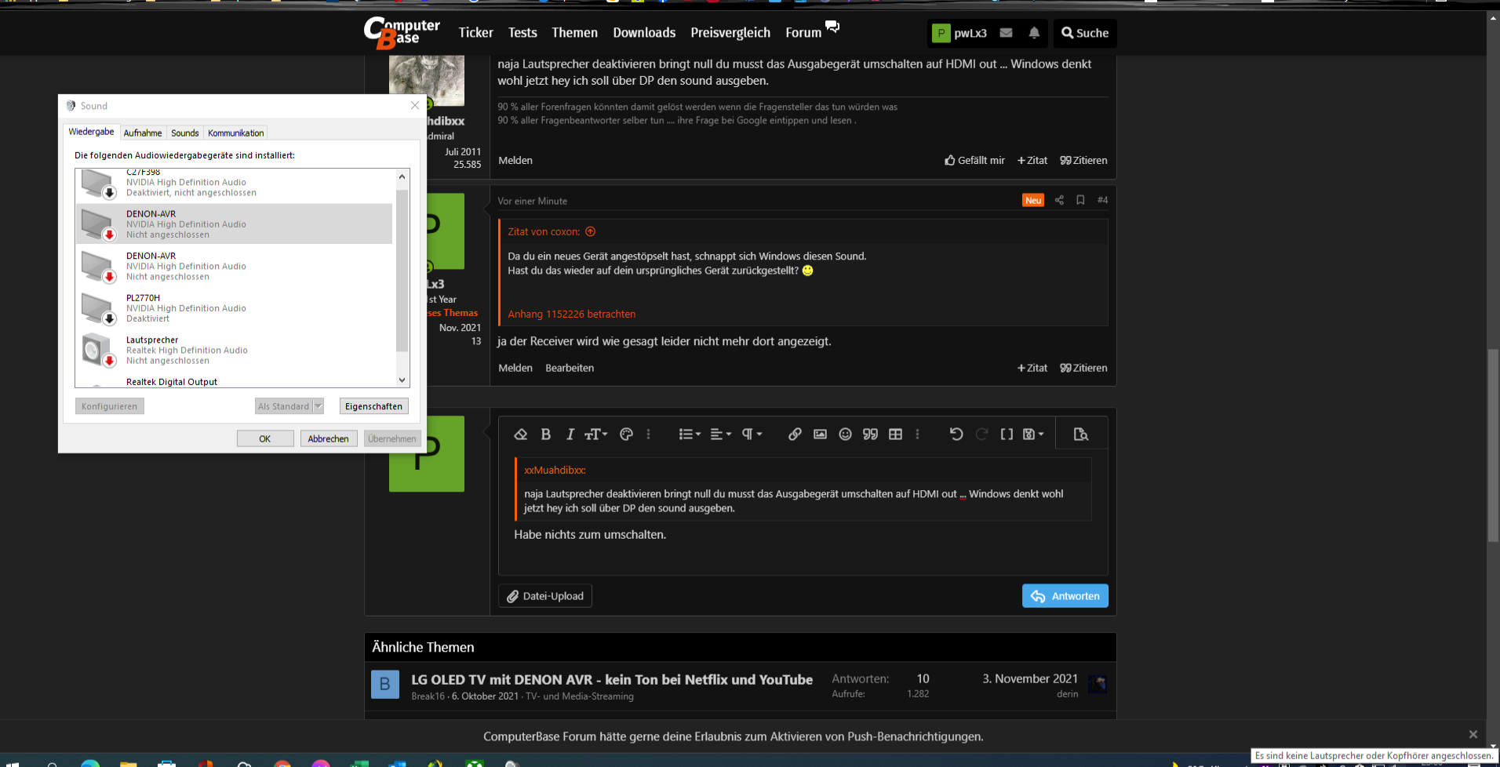
Task: Select the PL2770H monitor audio device
Action: 234,308
